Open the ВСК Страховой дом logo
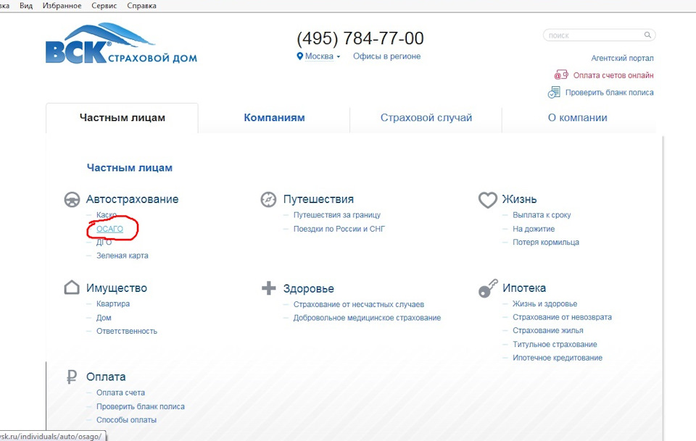 coord(121,43)
